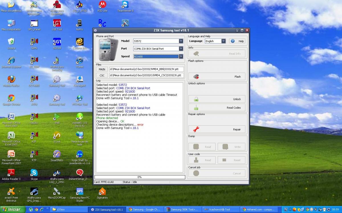
Task: Click the CSC file button
Action: click(x=102, y=76)
